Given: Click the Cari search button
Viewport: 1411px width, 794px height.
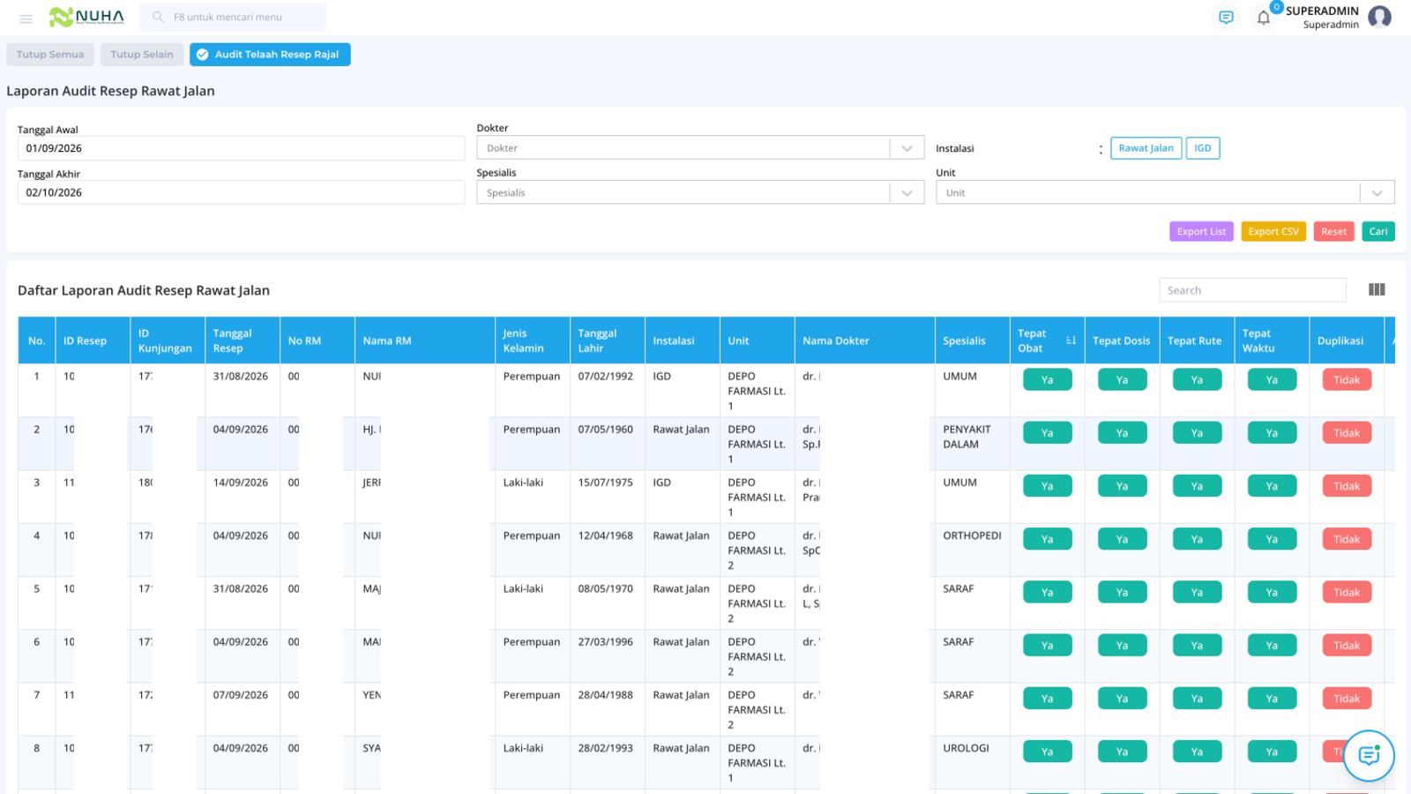Looking at the screenshot, I should point(1378,231).
